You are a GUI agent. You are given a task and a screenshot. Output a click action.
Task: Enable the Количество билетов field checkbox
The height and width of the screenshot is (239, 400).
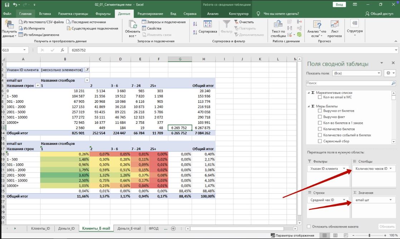[320, 129]
